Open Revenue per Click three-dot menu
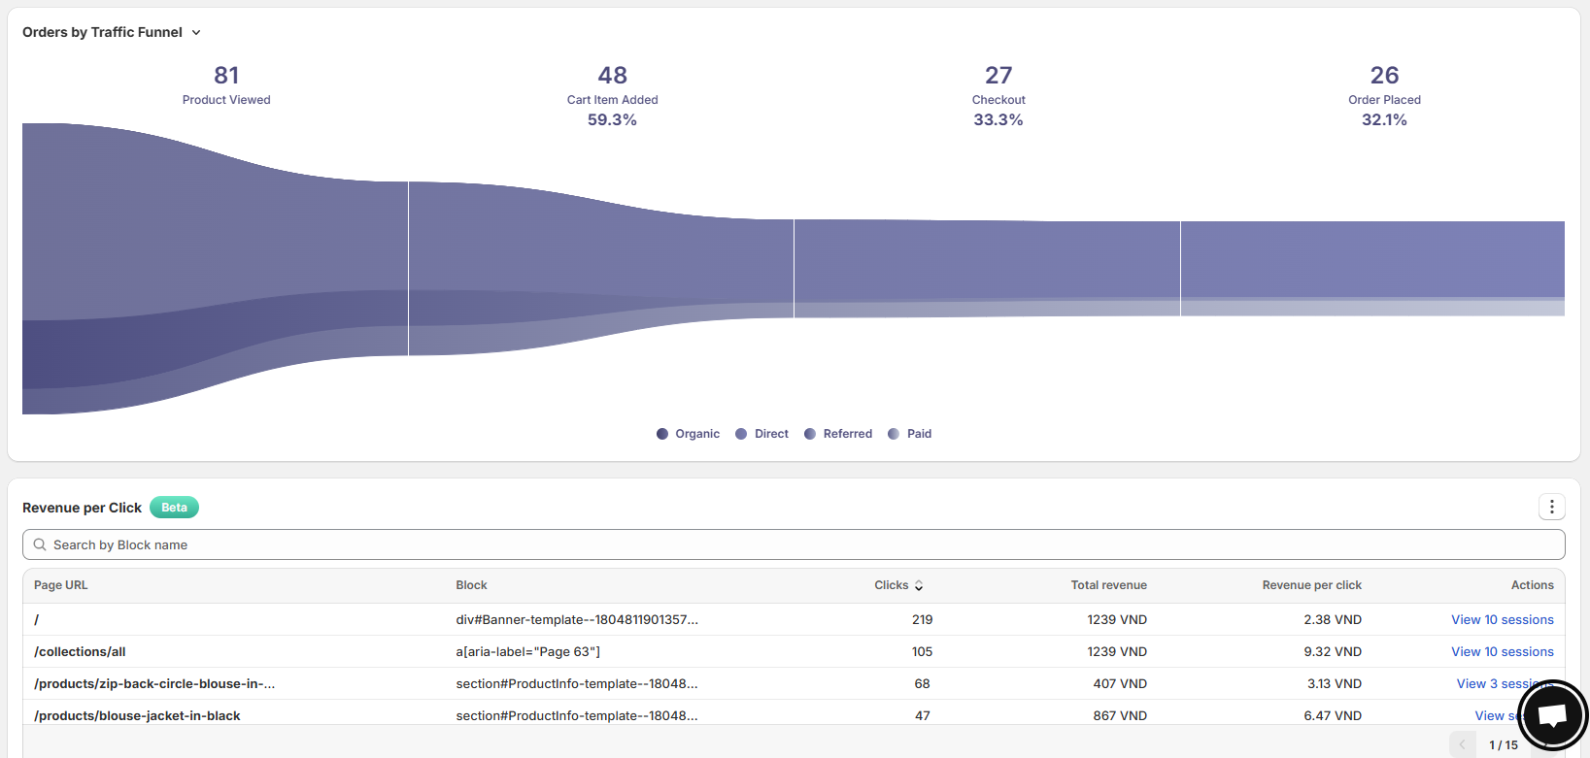The image size is (1590, 758). click(1551, 507)
